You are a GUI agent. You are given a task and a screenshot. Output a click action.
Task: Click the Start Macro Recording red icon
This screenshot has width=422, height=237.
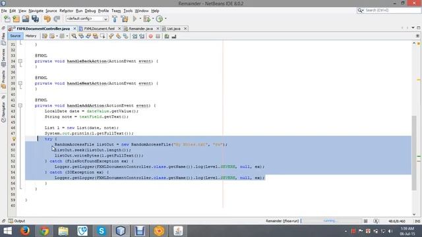pyautogui.click(x=151, y=36)
